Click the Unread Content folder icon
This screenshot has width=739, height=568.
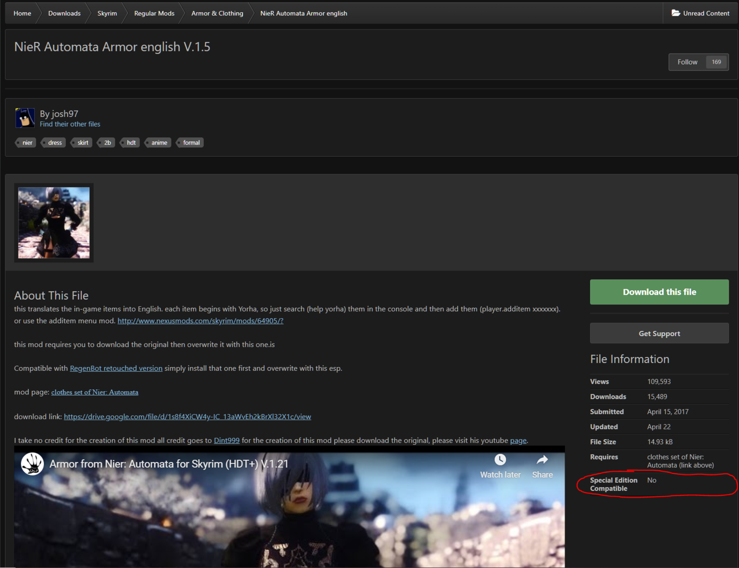click(x=676, y=13)
